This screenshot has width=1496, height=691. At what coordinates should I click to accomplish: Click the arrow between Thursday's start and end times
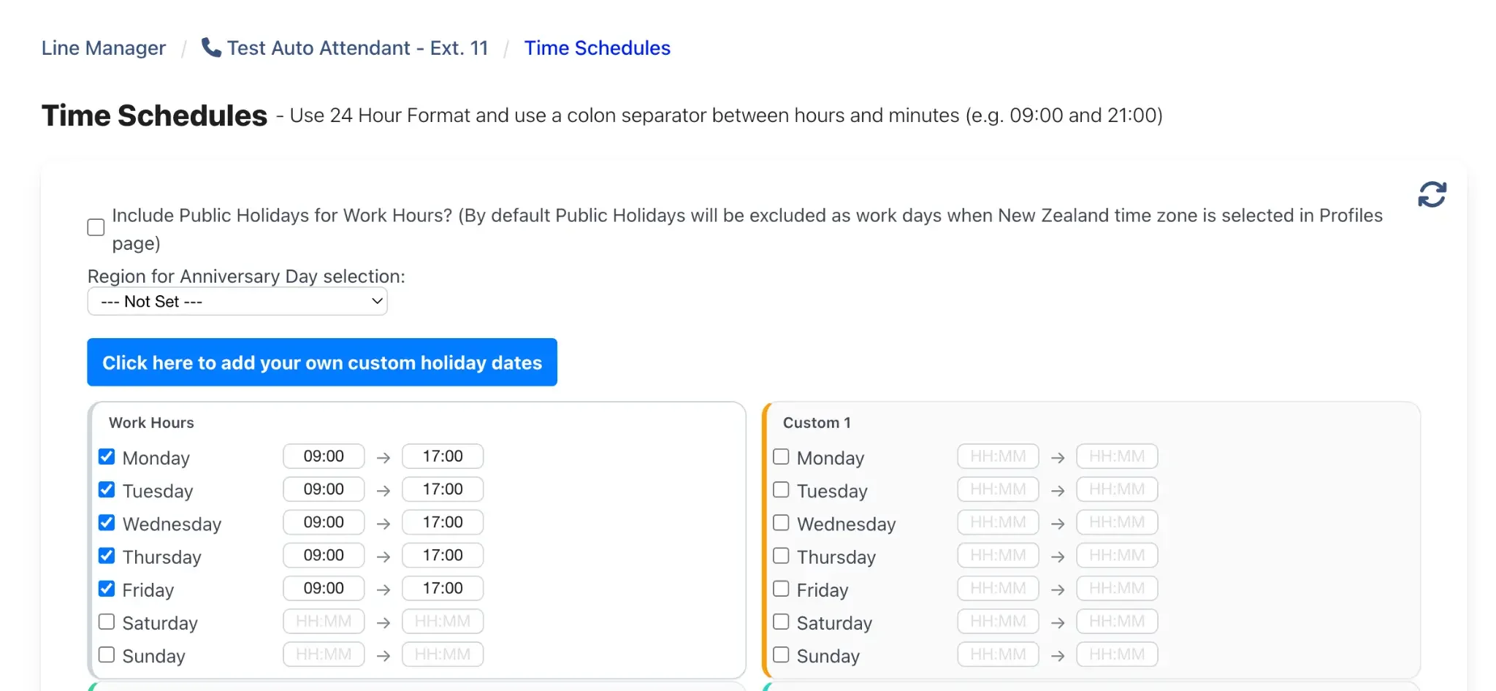[x=383, y=555]
